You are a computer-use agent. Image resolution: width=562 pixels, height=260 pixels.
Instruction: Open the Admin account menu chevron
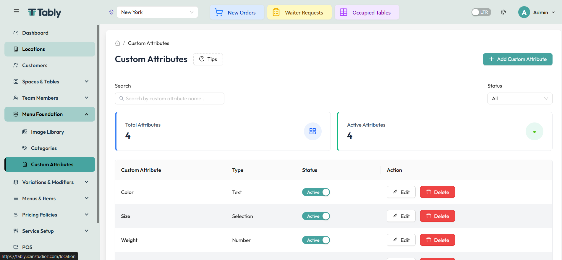click(553, 12)
